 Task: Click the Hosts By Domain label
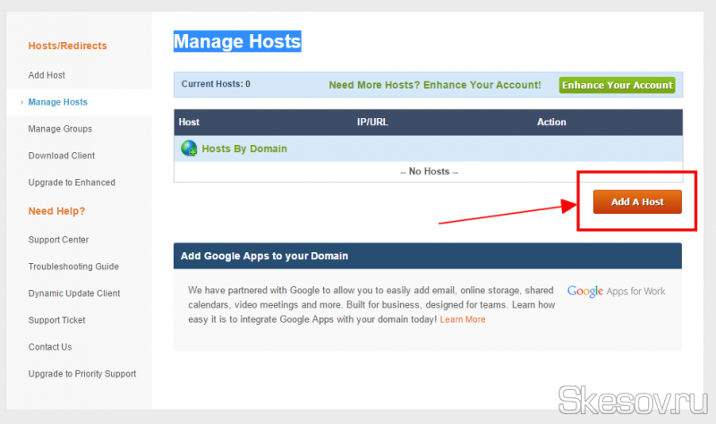click(244, 148)
